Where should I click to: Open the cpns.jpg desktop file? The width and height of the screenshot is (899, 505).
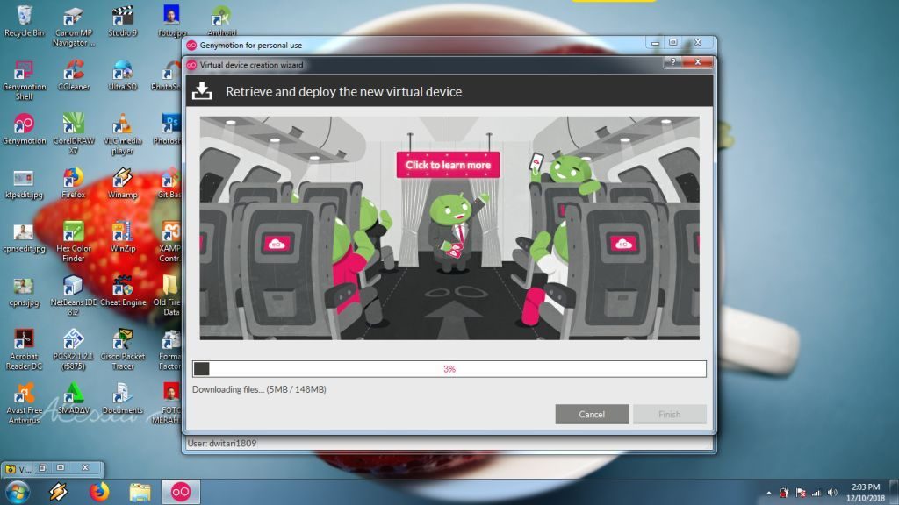[24, 291]
